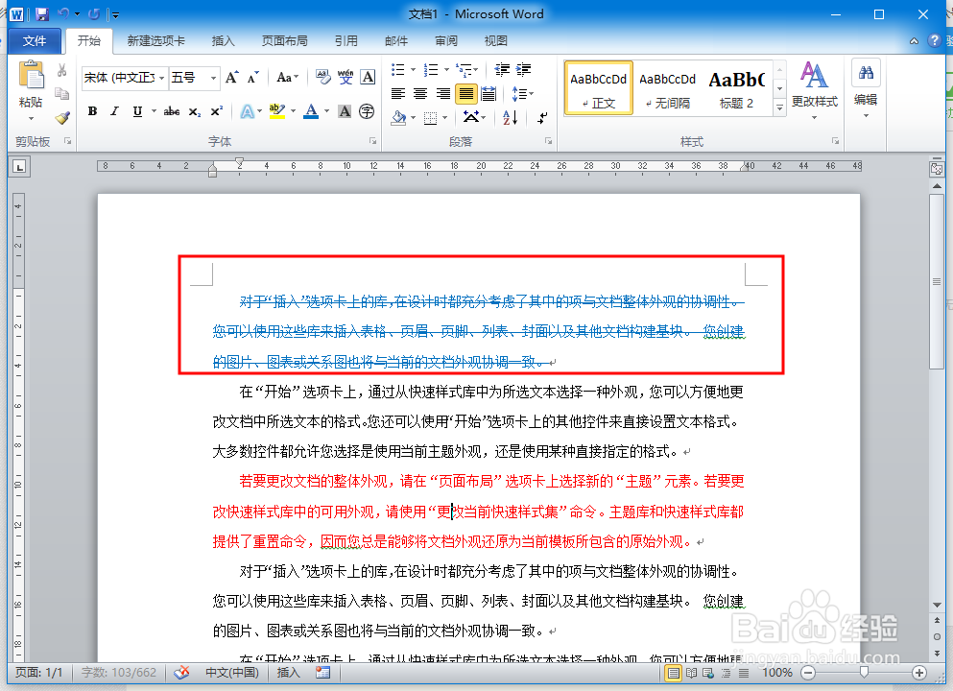This screenshot has height=691, width=953.
Task: Apply the 标题 2 style
Action: click(736, 87)
